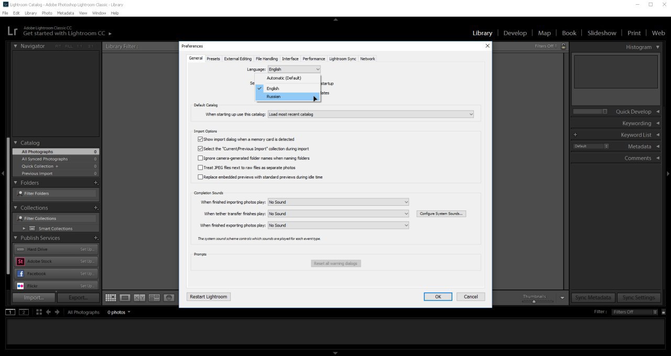Open finished importing photos sound dropdown
Image resolution: width=671 pixels, height=356 pixels.
[338, 202]
